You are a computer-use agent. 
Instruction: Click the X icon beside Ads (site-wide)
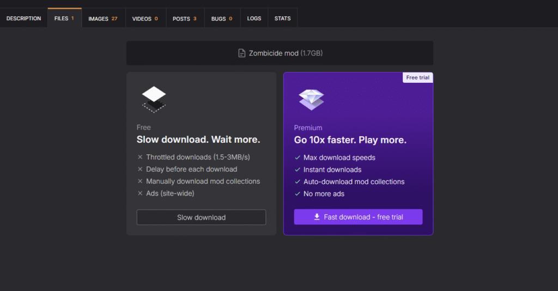tap(140, 193)
